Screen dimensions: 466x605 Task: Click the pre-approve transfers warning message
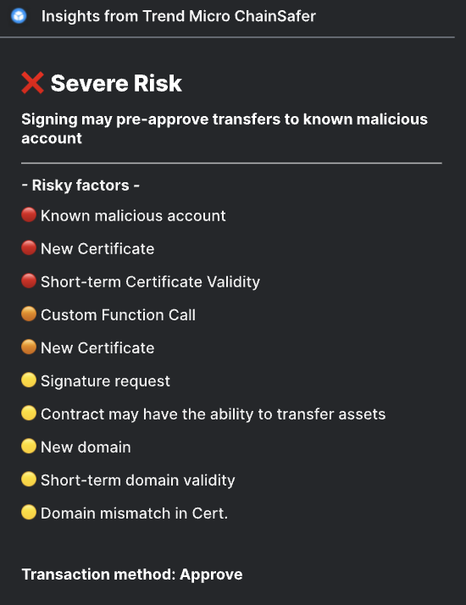pos(225,129)
